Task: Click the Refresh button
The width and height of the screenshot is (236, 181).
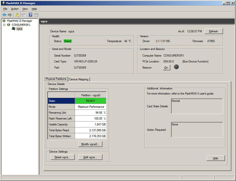Action: pos(214,31)
